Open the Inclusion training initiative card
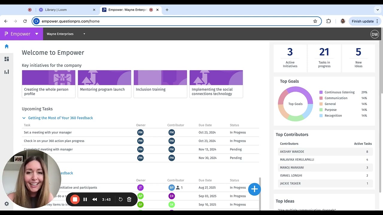This screenshot has width=383, height=215. point(160,84)
